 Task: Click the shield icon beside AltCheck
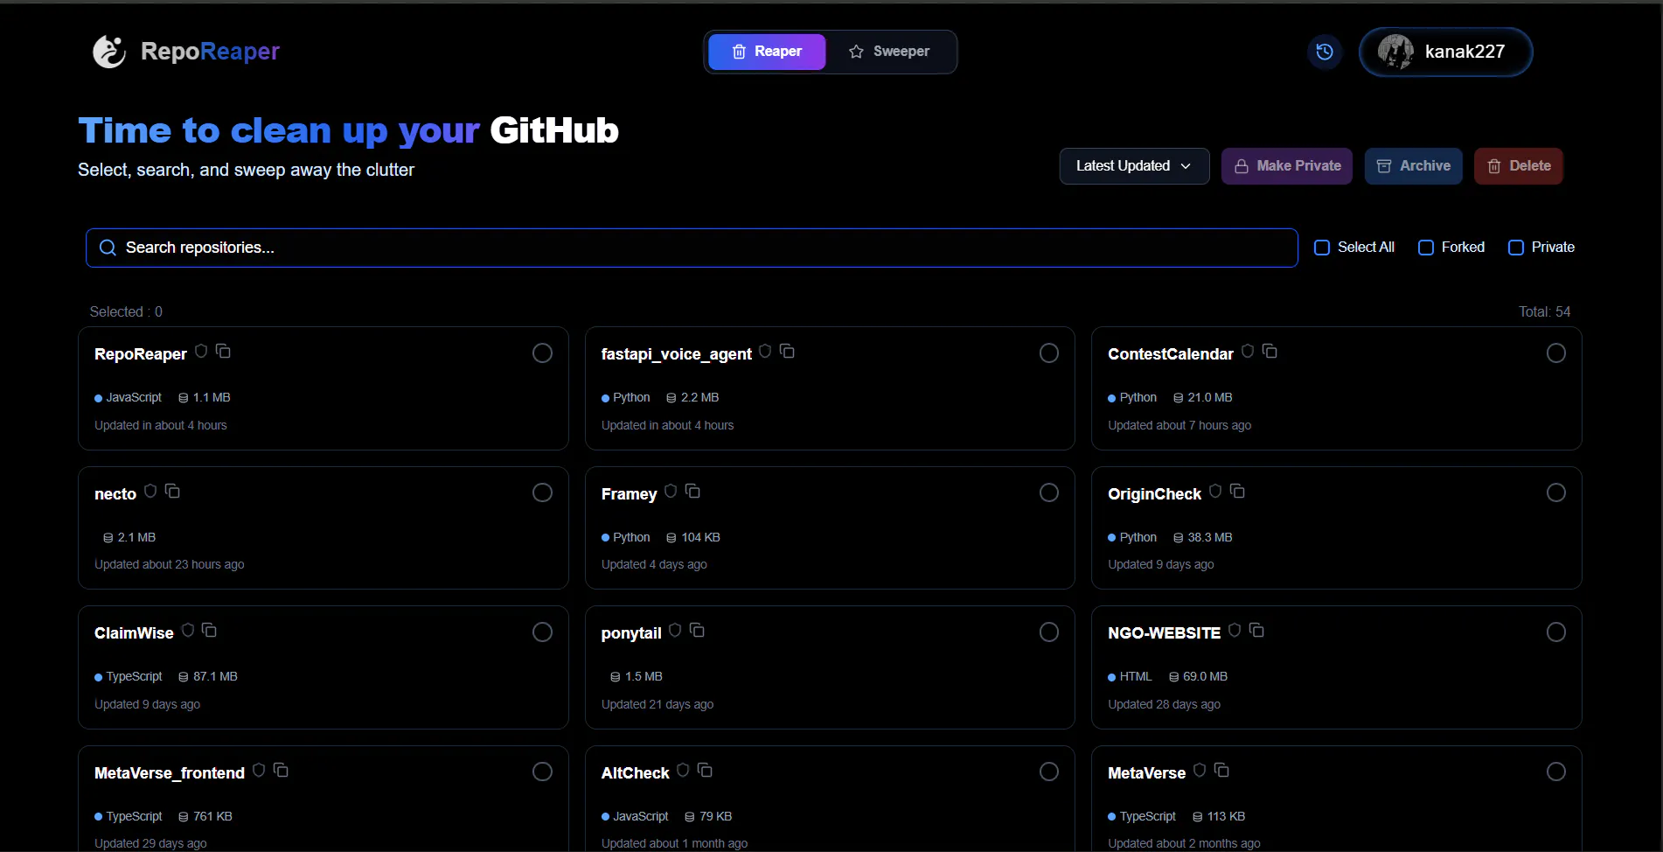click(x=683, y=770)
